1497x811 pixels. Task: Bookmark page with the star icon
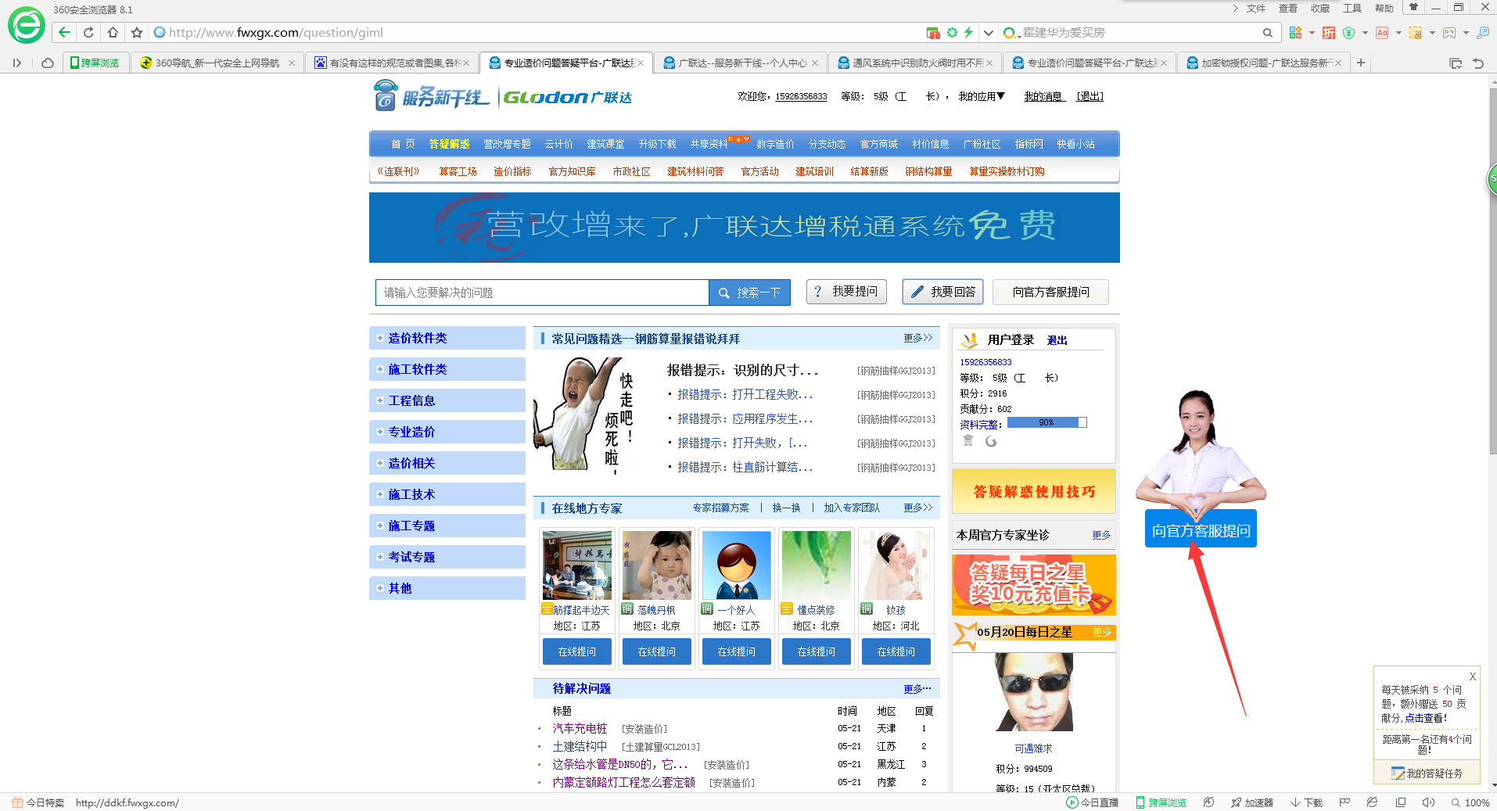[x=137, y=33]
